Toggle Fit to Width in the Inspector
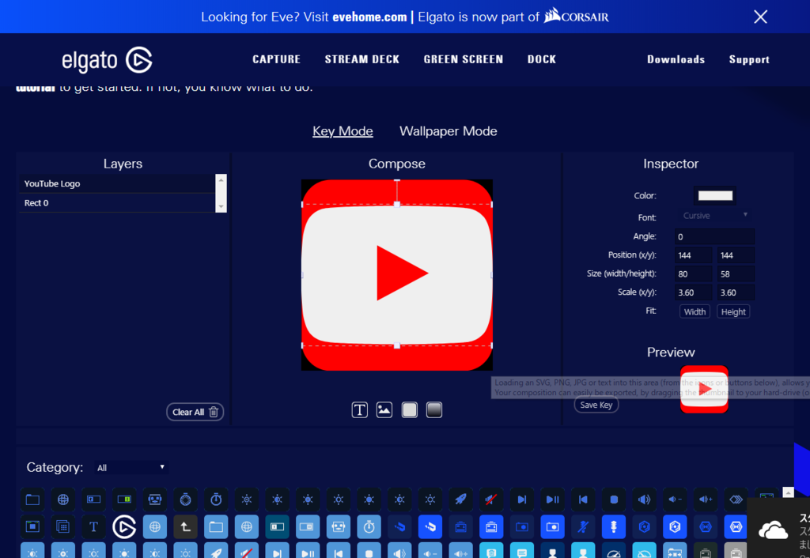The image size is (810, 558). point(694,311)
